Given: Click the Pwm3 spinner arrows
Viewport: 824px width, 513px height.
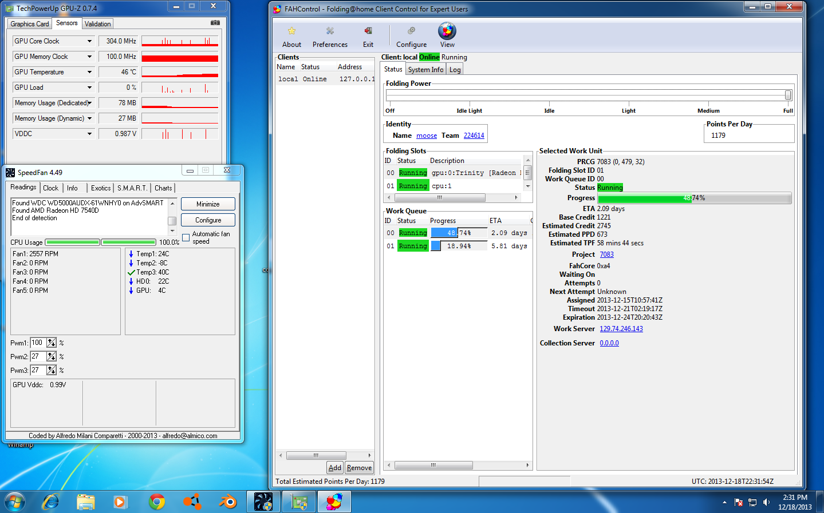Looking at the screenshot, I should pyautogui.click(x=52, y=370).
